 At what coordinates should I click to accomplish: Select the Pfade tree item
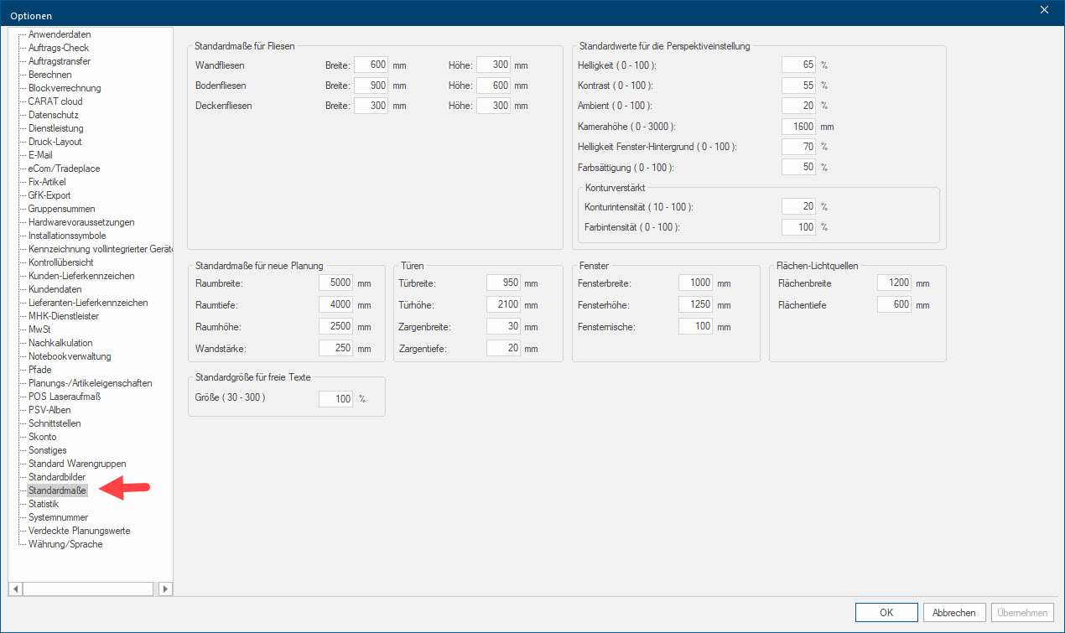[x=39, y=370]
